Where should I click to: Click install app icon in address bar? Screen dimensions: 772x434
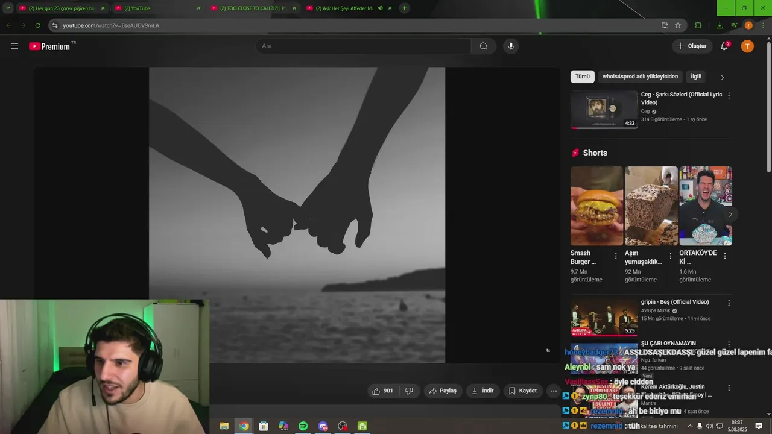(x=665, y=25)
